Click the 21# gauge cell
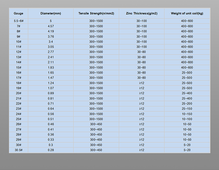The image size is (219, 170). tap(18, 98)
